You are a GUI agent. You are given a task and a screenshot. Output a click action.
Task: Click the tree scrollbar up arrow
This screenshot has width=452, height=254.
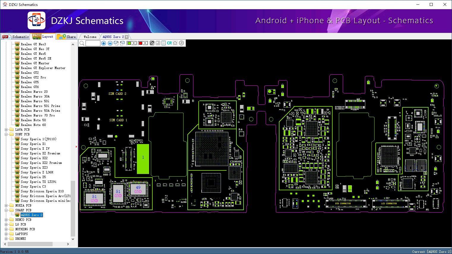pyautogui.click(x=73, y=44)
